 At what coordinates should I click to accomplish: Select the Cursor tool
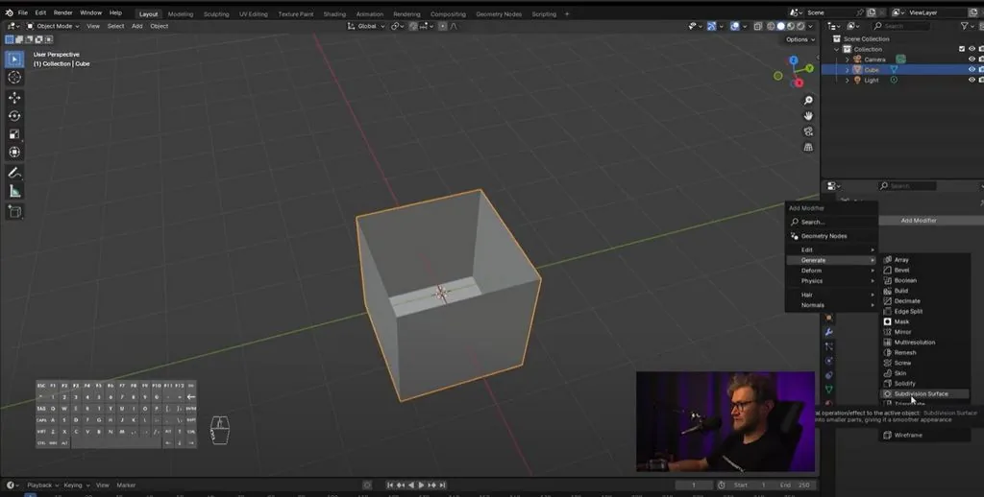(14, 77)
